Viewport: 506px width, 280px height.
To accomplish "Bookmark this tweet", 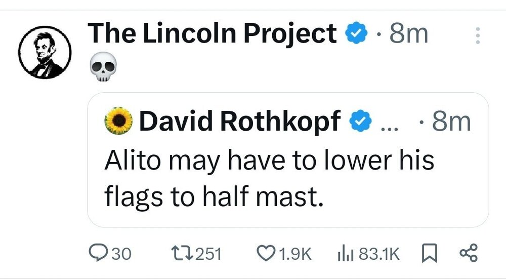I will 428,253.
